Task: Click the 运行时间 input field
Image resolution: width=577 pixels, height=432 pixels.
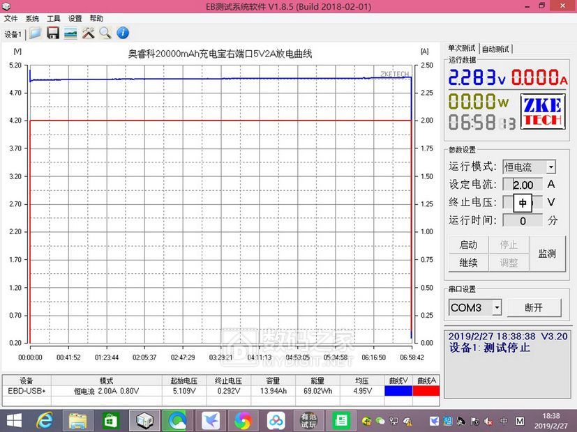Action: pos(523,221)
